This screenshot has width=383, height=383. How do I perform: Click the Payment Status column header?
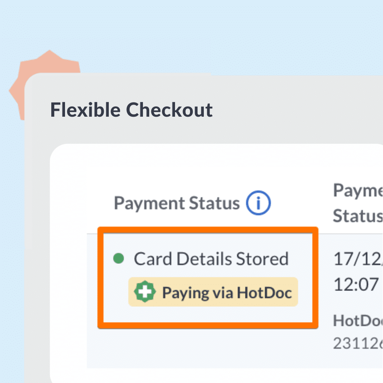177,203
